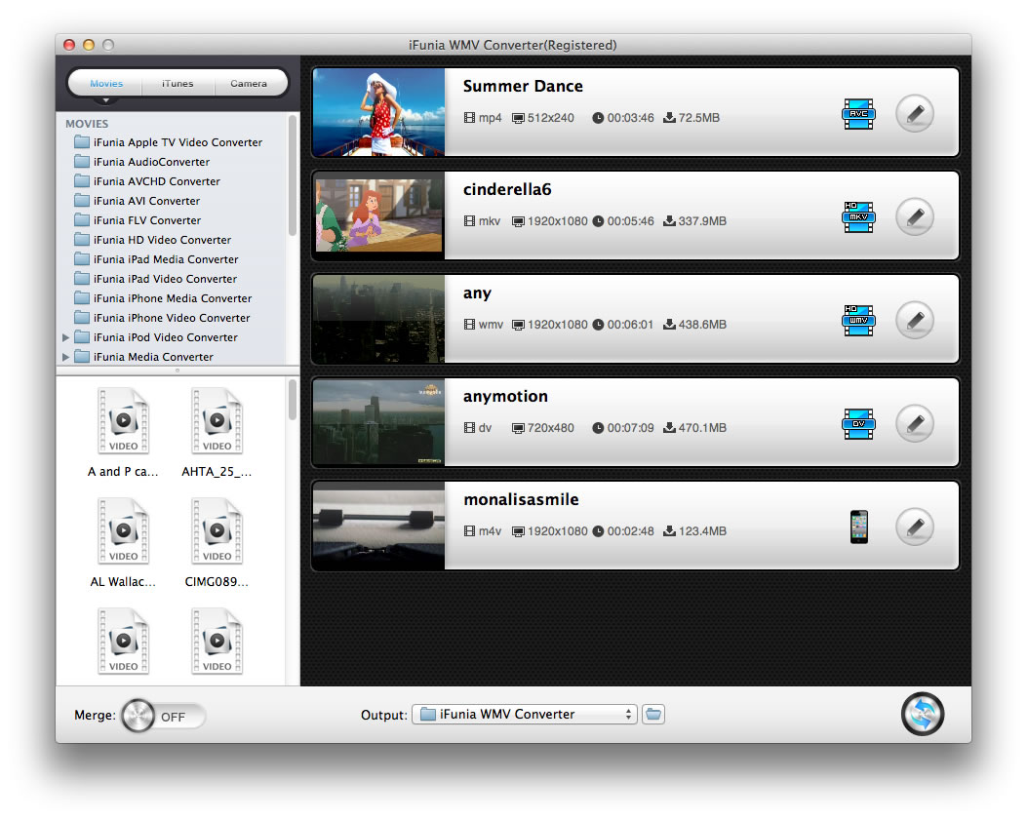
Task: Click the video file grid scrollbar
Action: point(293,400)
